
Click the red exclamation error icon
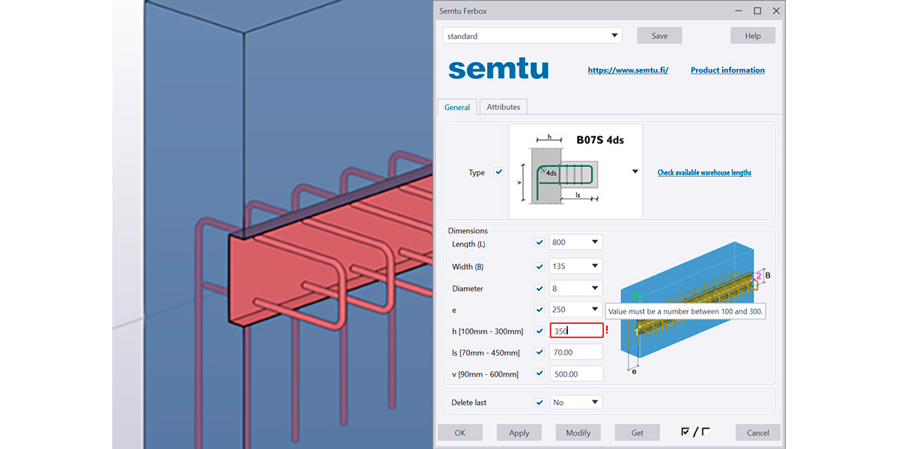coord(607,331)
